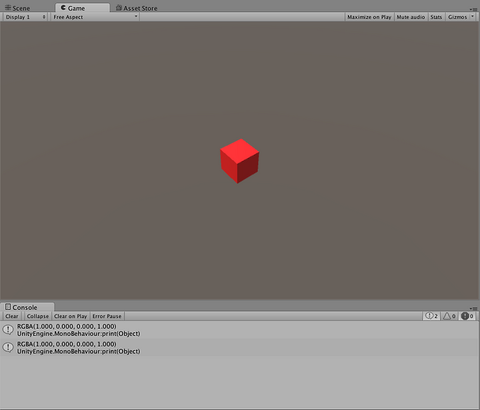Select the second RGBA log entry
Viewport: 480px width, 410px height.
[240, 347]
